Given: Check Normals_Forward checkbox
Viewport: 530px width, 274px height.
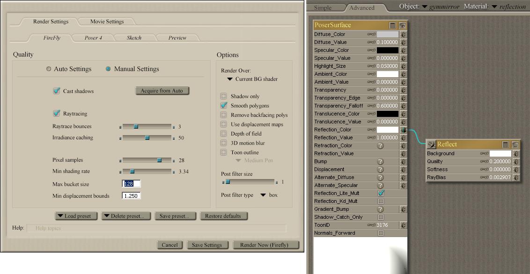Looking at the screenshot, I should pos(381,233).
